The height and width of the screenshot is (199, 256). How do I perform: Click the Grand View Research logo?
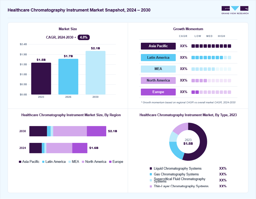[235, 10]
